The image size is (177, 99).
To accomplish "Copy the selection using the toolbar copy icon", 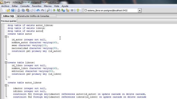I will coord(23,10).
